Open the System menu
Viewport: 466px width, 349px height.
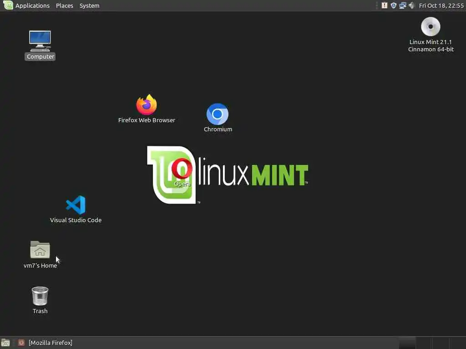pyautogui.click(x=90, y=5)
